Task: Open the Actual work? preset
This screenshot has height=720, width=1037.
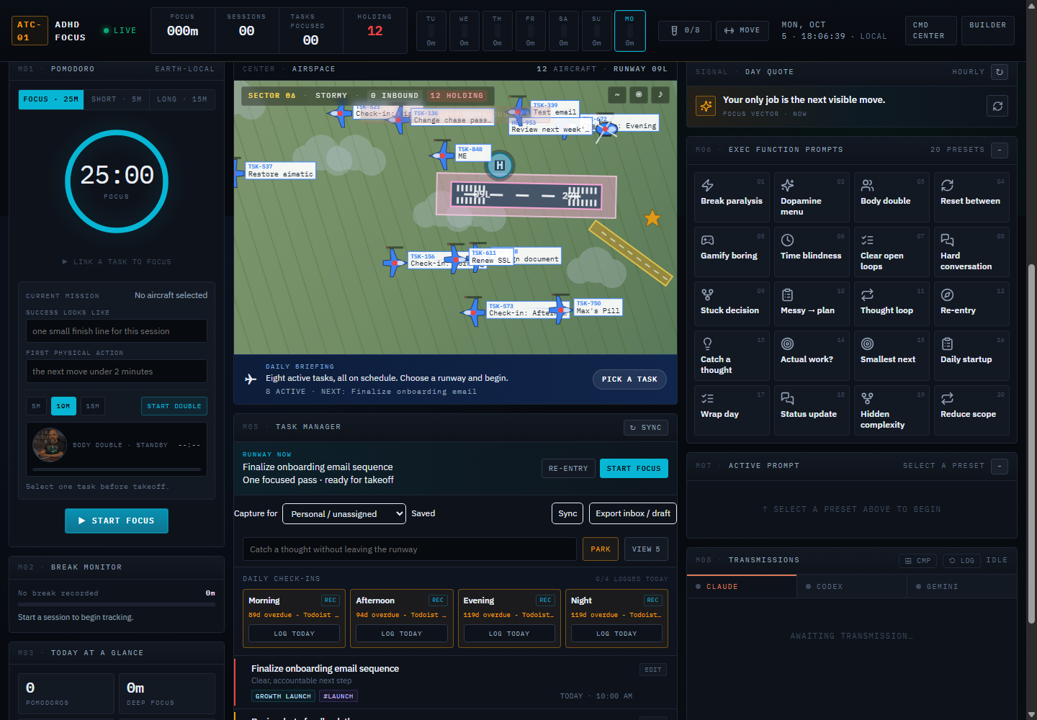Action: [812, 356]
